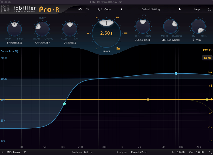Select the blue Decay Rate EQ band near 8k
Viewport: 213px width, 155px height.
(176, 73)
